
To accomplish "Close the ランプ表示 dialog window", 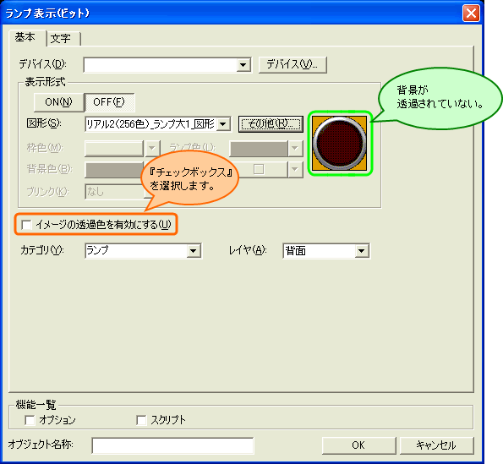I will coord(471,14).
